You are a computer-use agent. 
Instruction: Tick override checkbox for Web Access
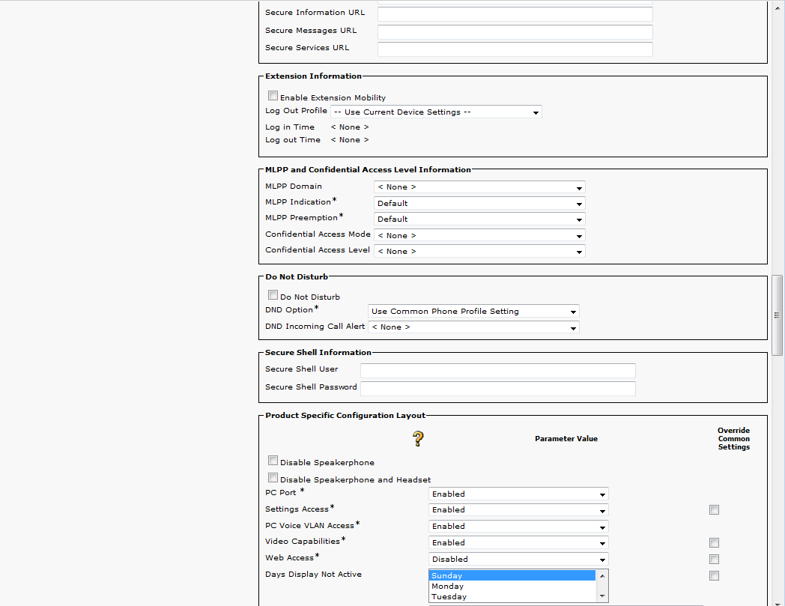coord(714,560)
